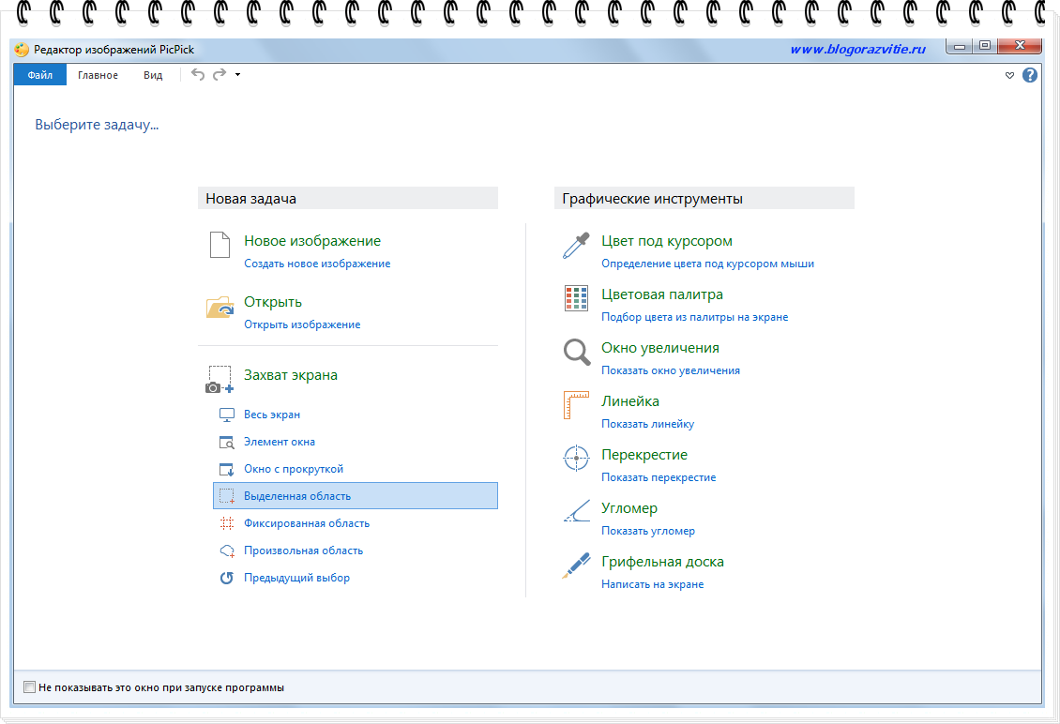Open the Color Palette grid icon
Image resolution: width=1060 pixels, height=724 pixels.
[575, 298]
